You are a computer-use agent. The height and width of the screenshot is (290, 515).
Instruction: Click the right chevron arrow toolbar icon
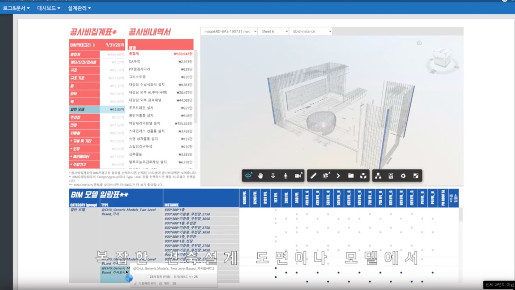(338, 176)
